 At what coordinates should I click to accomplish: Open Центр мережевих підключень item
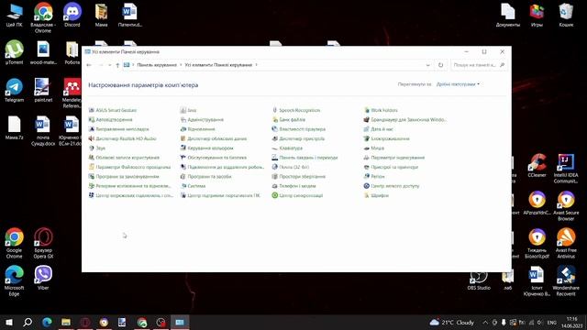tap(131, 195)
